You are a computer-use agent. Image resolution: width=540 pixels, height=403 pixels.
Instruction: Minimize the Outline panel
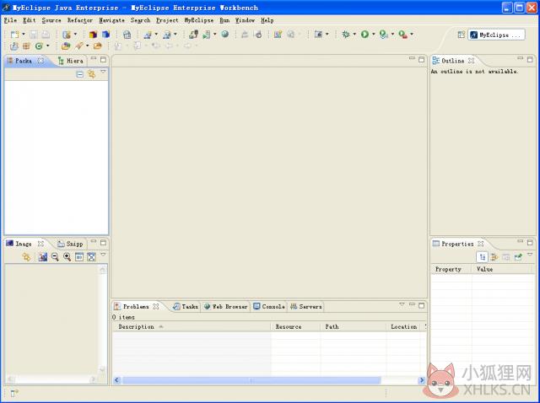click(520, 59)
